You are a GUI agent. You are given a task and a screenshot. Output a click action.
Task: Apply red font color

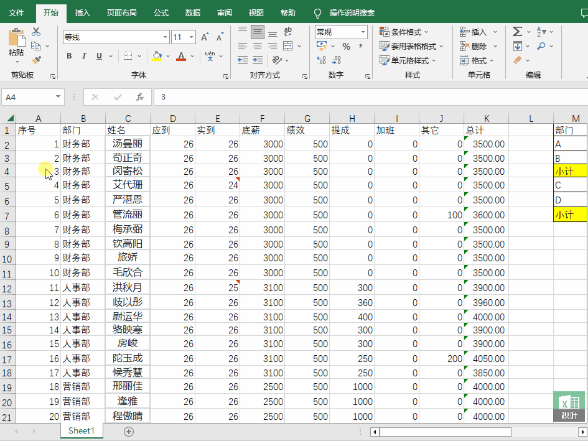[x=181, y=56]
